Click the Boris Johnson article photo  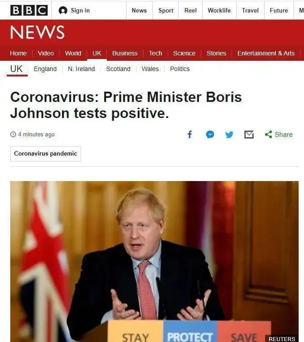[x=154, y=262]
